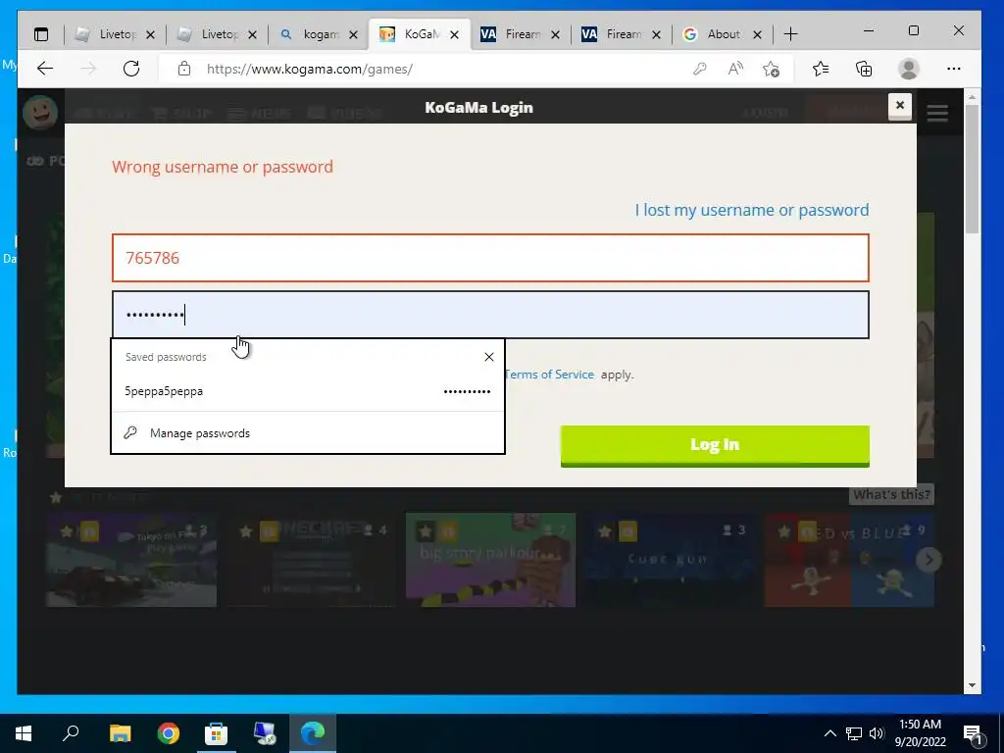View site information lock icon
This screenshot has height=753, width=1004.
coord(184,69)
